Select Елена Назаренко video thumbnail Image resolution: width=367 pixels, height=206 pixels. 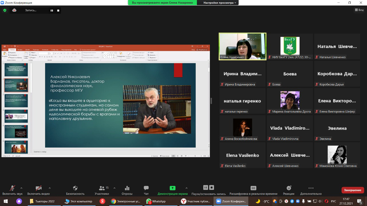pos(243,46)
